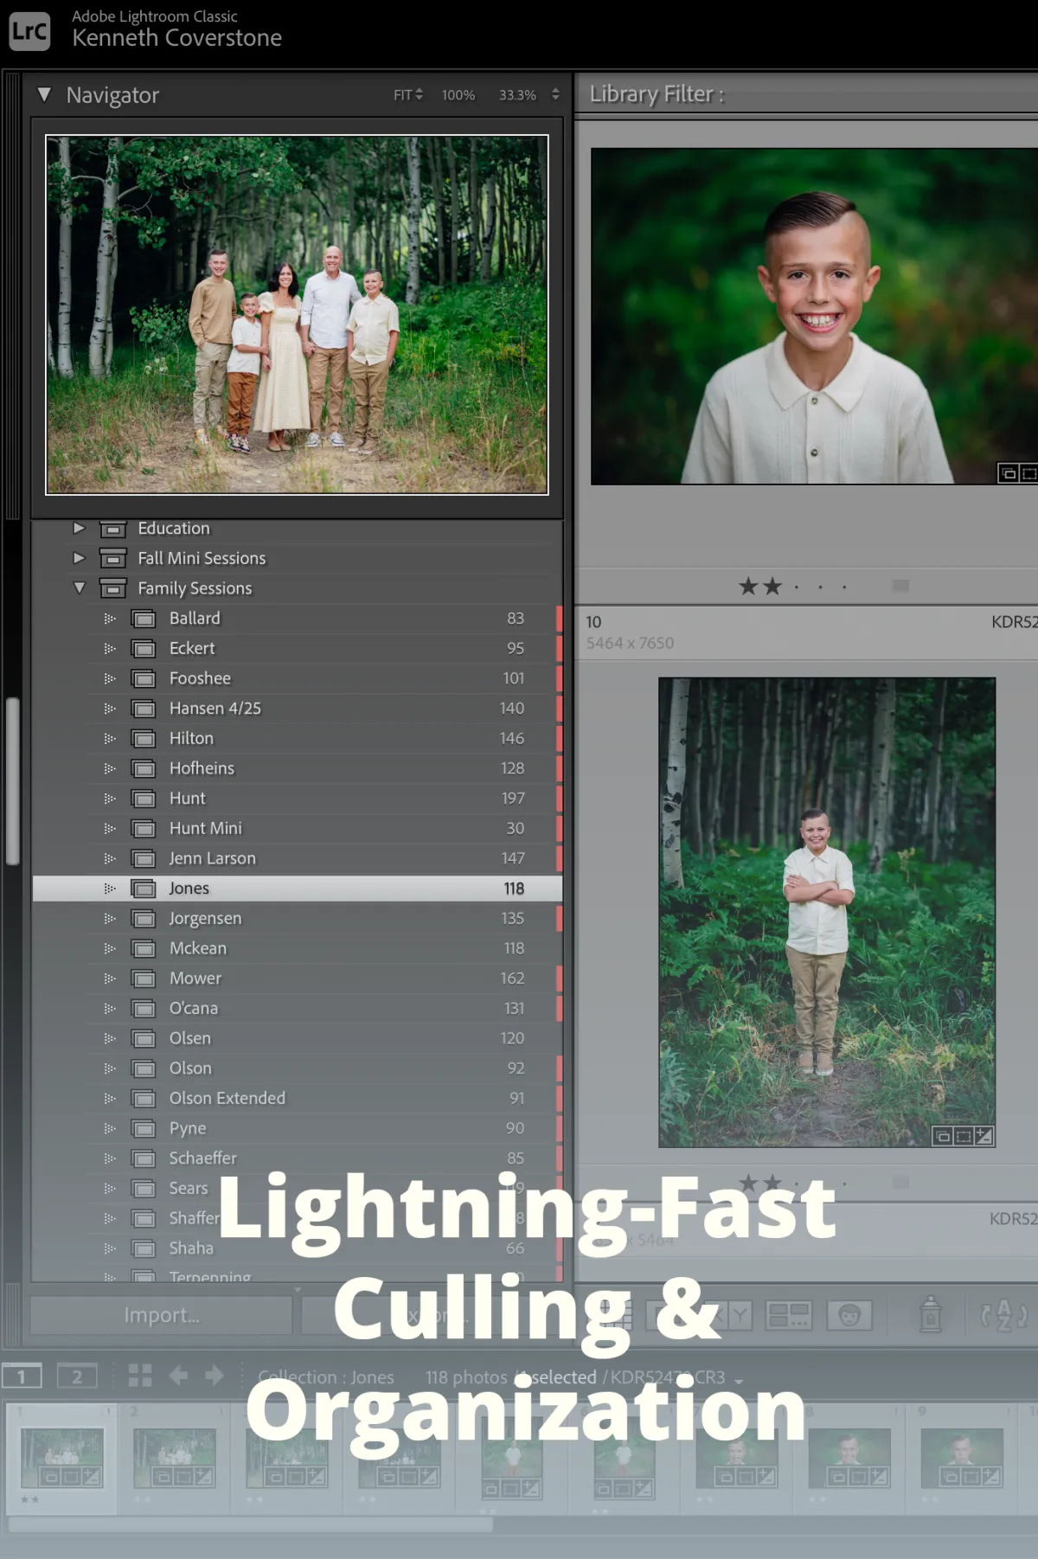1038x1559 pixels.
Task: Collapse the Family Sessions collection set
Action: [79, 588]
